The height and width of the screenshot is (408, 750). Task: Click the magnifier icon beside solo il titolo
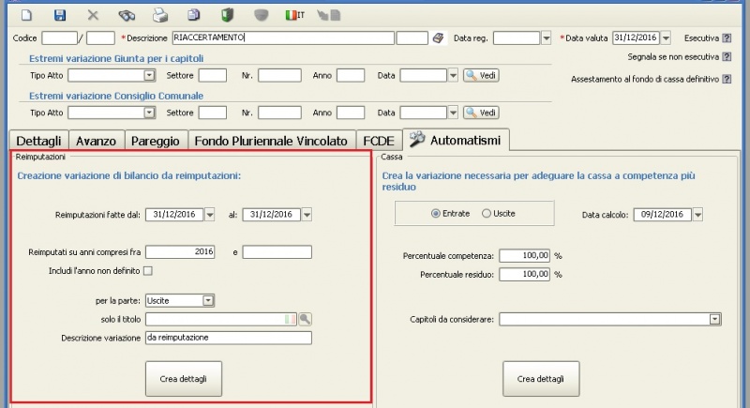(x=306, y=319)
